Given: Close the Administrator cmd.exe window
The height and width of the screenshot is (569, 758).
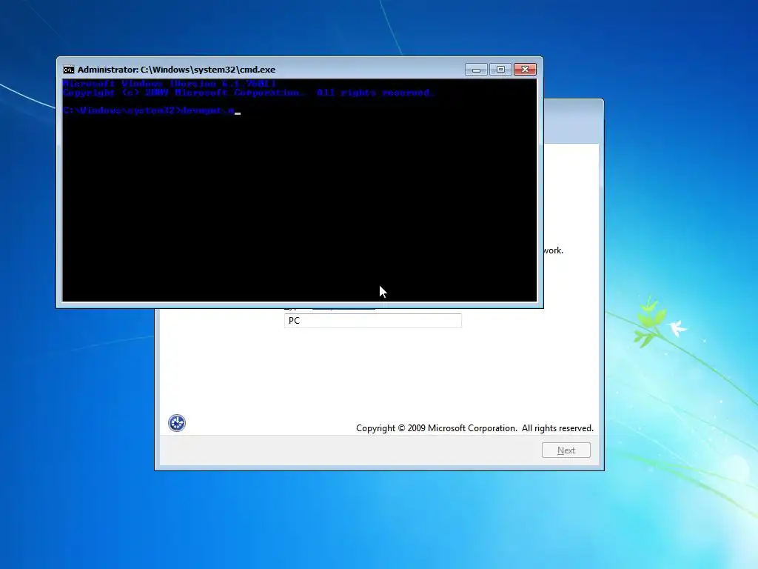Looking at the screenshot, I should click(x=525, y=70).
